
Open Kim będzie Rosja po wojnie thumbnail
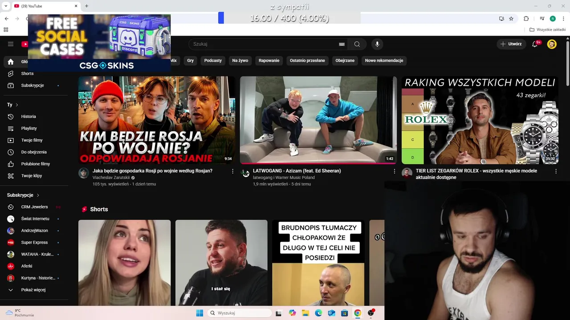click(x=157, y=120)
